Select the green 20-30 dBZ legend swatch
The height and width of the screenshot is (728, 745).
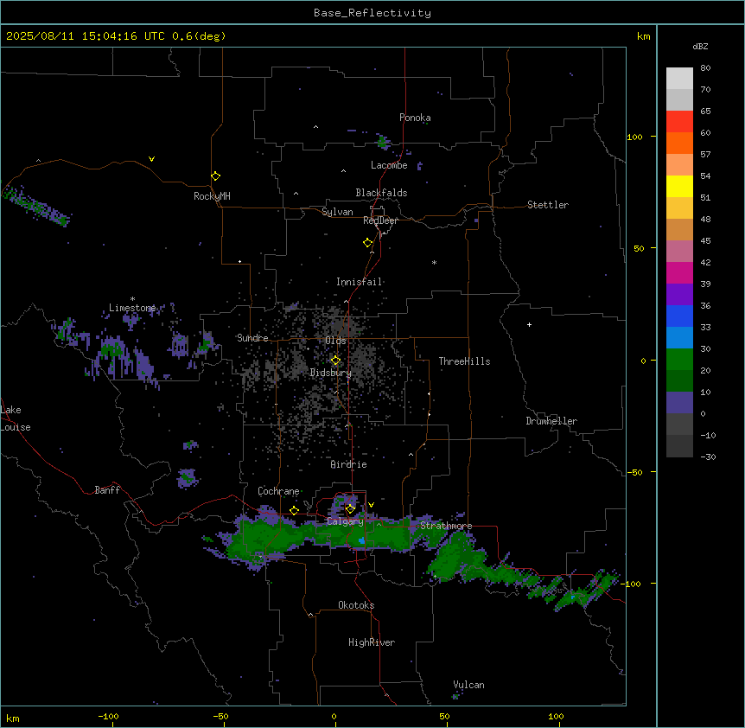click(679, 360)
